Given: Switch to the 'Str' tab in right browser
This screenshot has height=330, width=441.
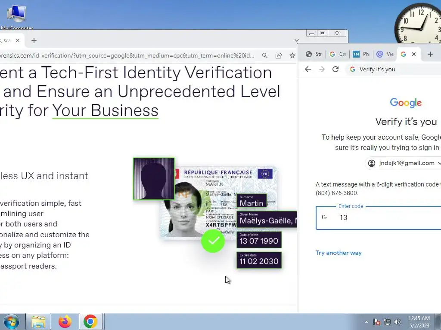Looking at the screenshot, I should coord(314,54).
